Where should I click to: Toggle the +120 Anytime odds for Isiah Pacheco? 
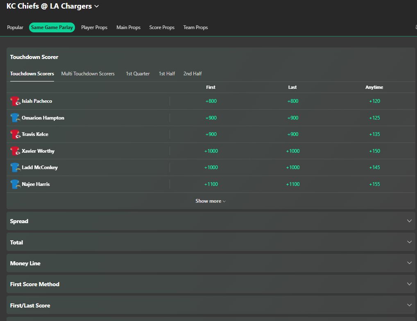point(374,101)
